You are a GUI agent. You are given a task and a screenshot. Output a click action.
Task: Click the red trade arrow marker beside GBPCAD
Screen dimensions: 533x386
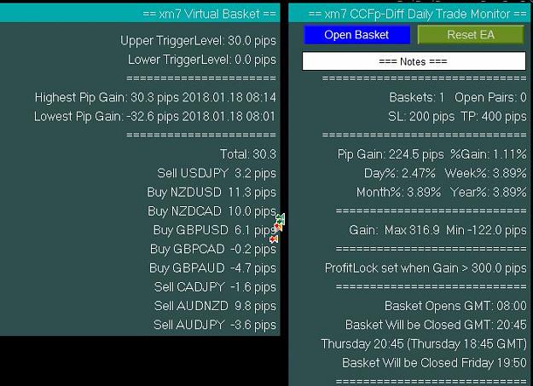pos(274,239)
